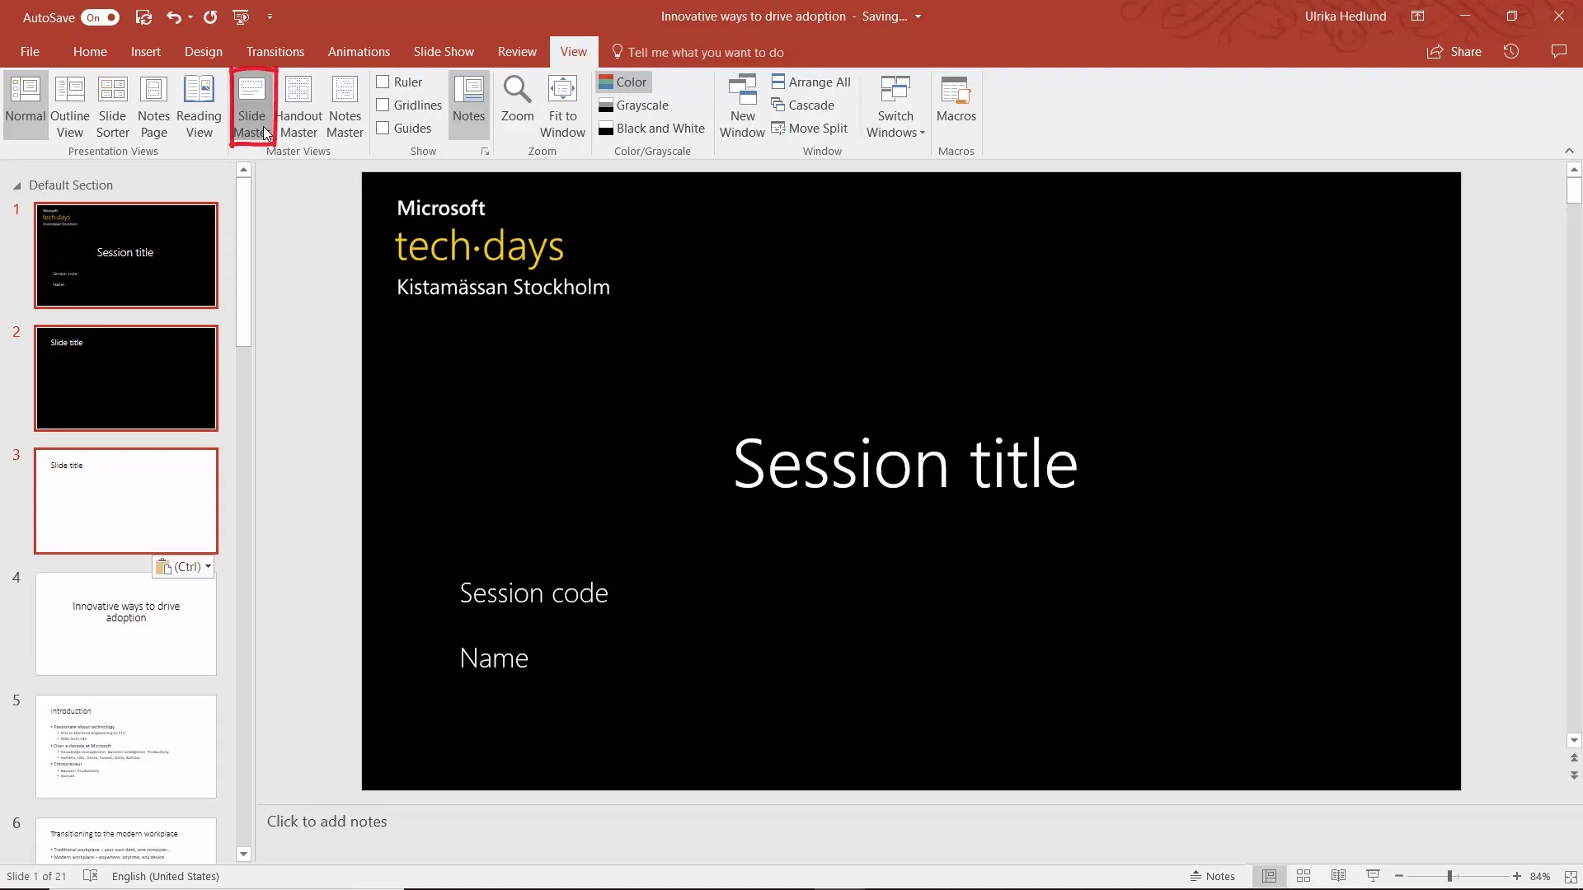
Task: Switch to the Design tab
Action: point(204,51)
